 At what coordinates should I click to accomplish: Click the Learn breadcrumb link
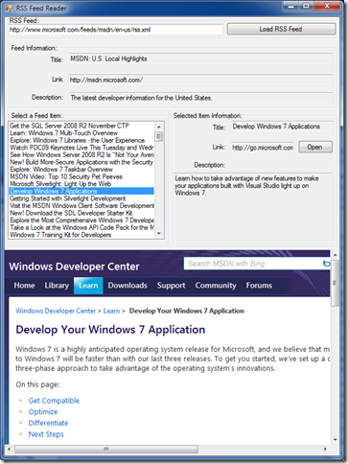click(111, 311)
